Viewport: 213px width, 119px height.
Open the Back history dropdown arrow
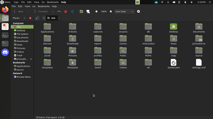pyautogui.click(x=28, y=11)
